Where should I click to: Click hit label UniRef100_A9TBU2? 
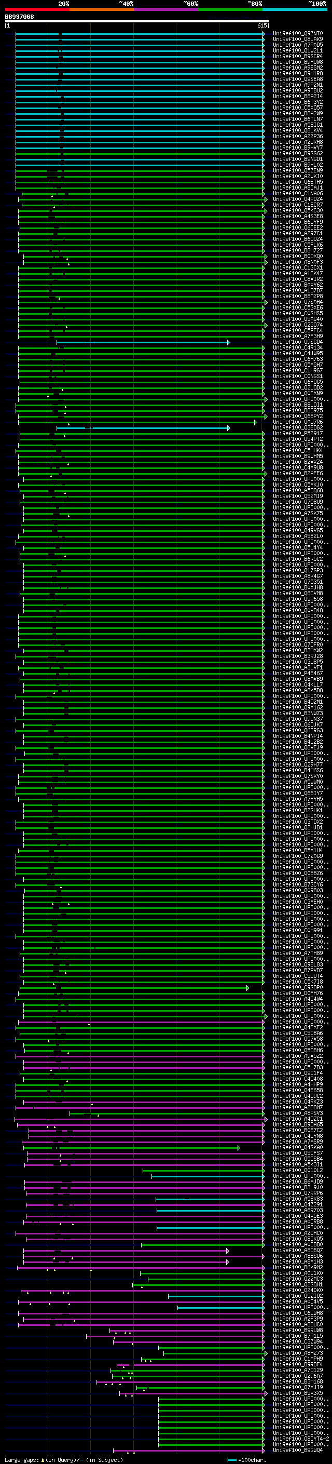(x=298, y=90)
